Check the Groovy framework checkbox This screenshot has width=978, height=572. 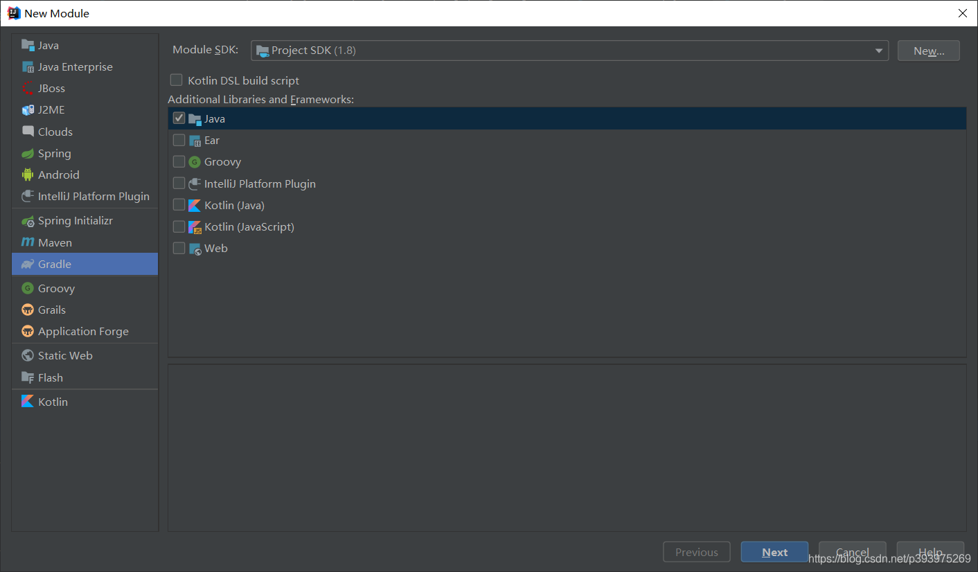179,161
